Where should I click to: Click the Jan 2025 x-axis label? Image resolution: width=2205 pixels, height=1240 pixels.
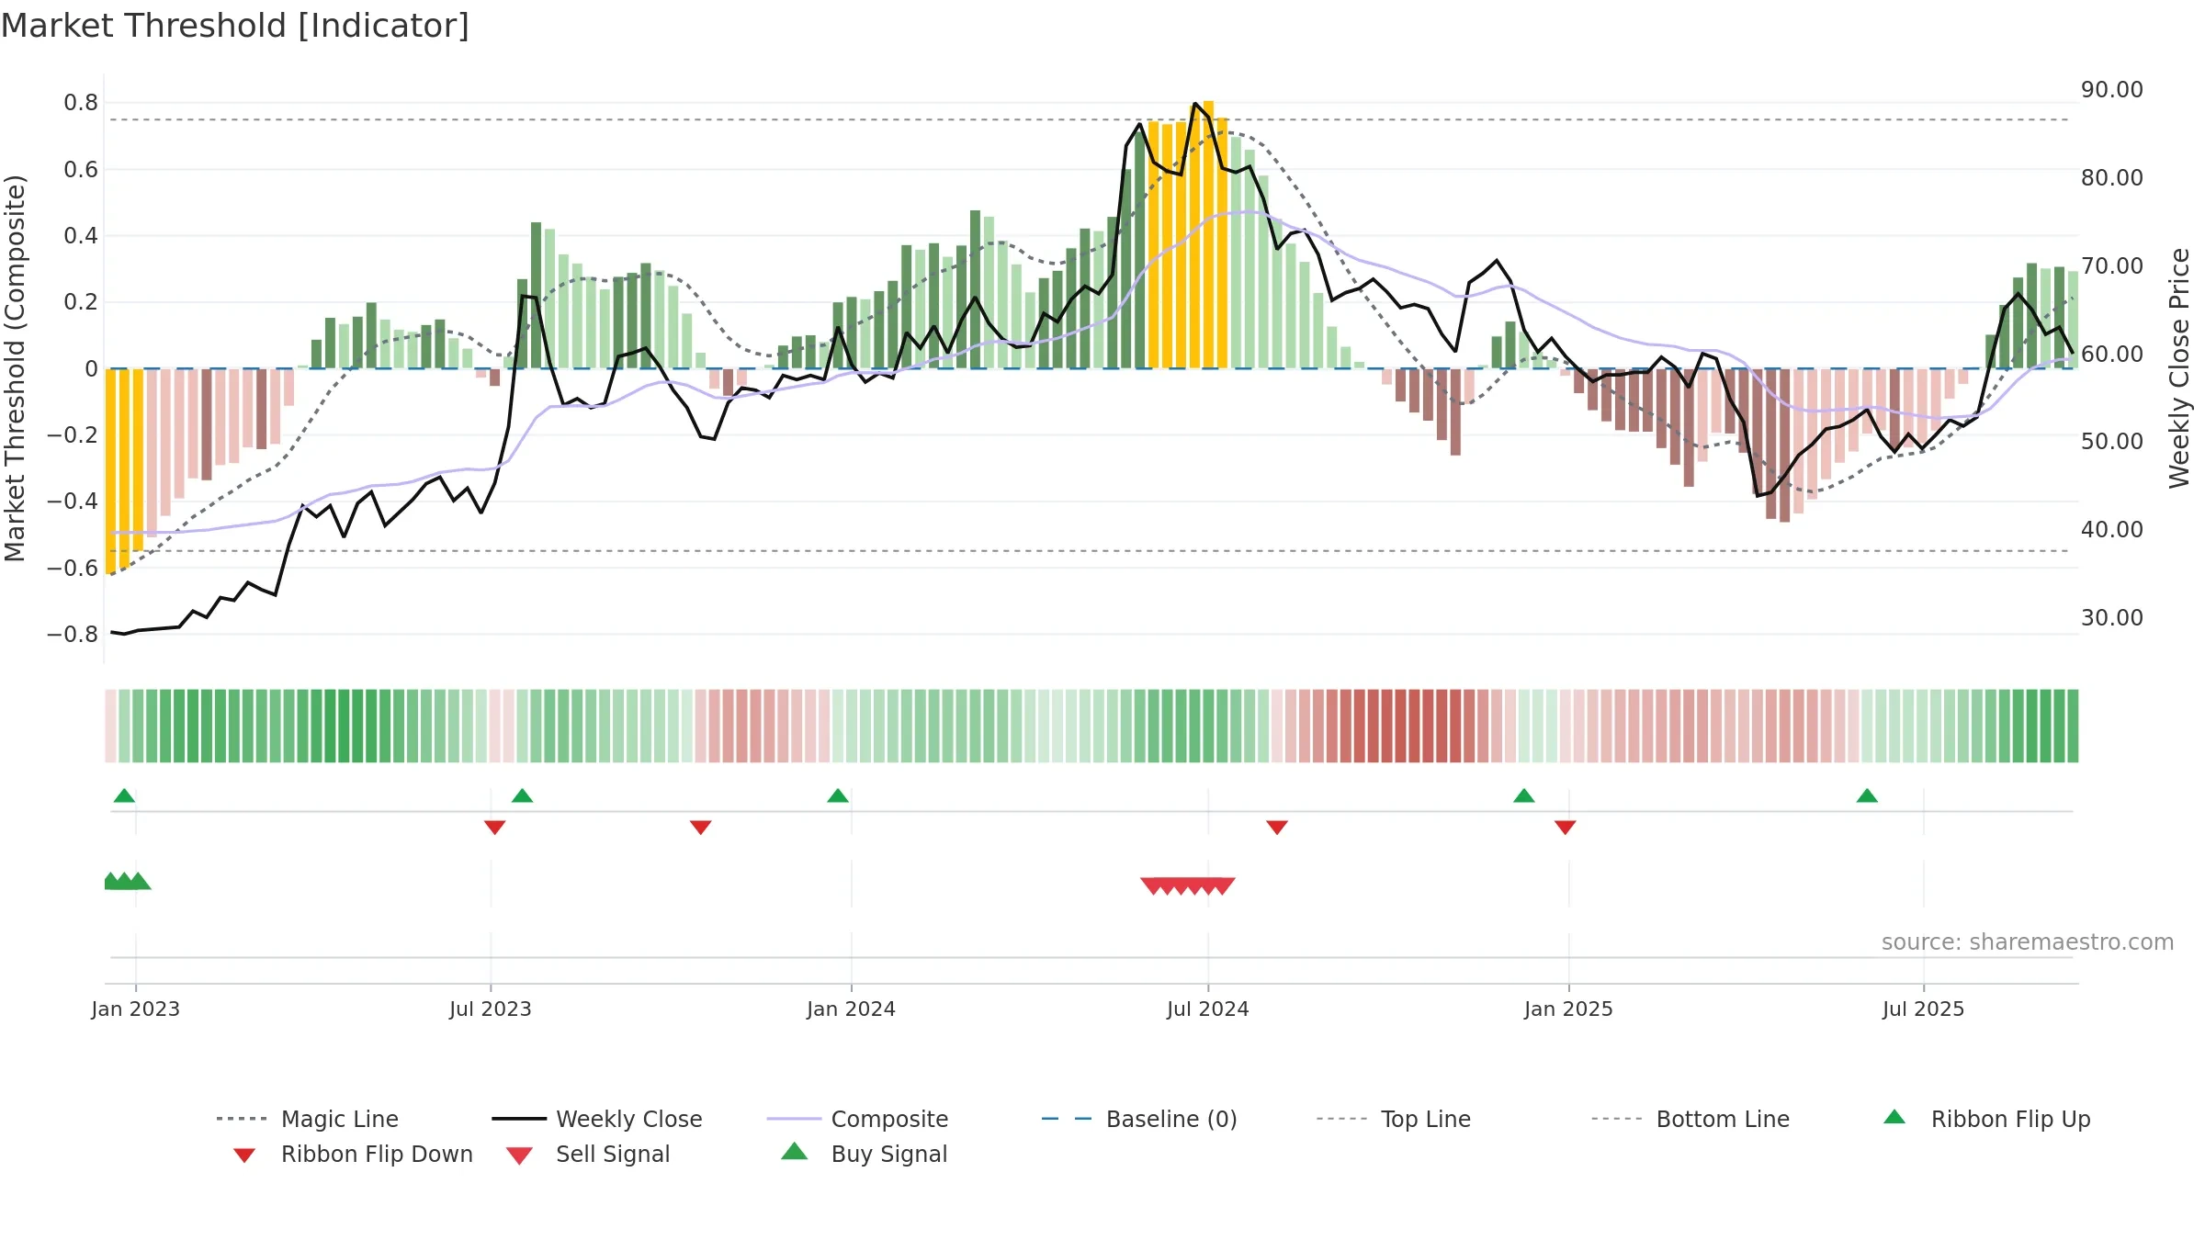1569,1009
